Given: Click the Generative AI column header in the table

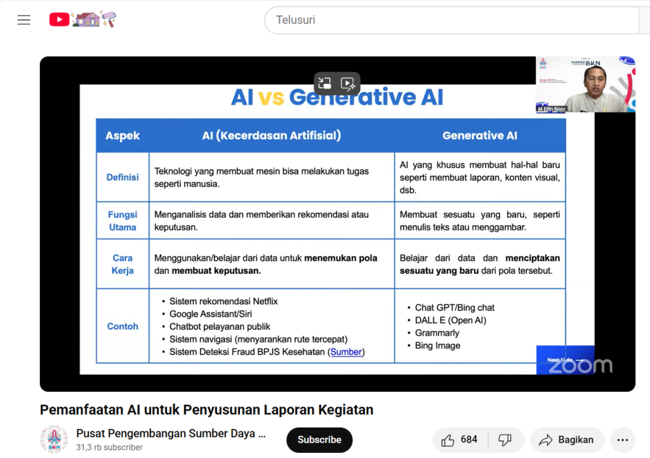Looking at the screenshot, I should [x=480, y=136].
